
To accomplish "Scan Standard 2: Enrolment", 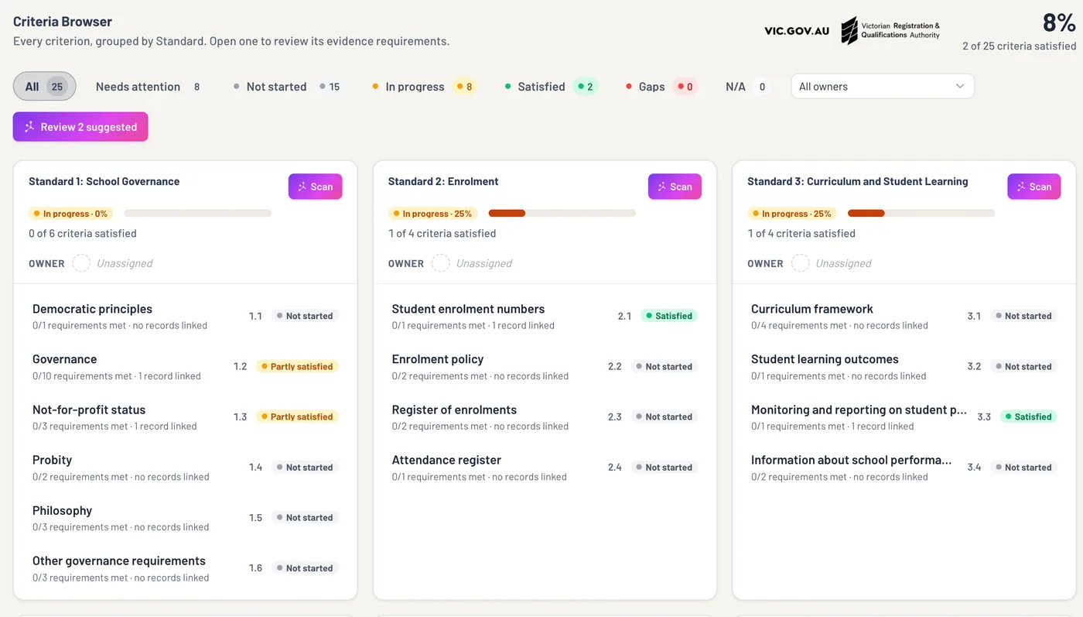I will click(x=675, y=187).
